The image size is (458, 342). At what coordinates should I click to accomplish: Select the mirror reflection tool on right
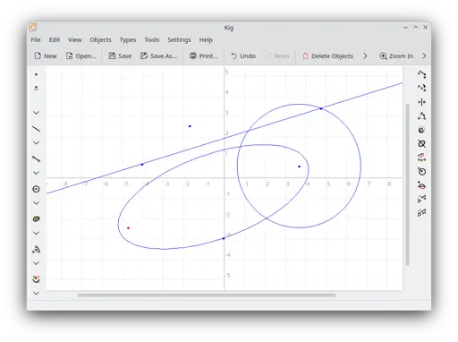421,199
